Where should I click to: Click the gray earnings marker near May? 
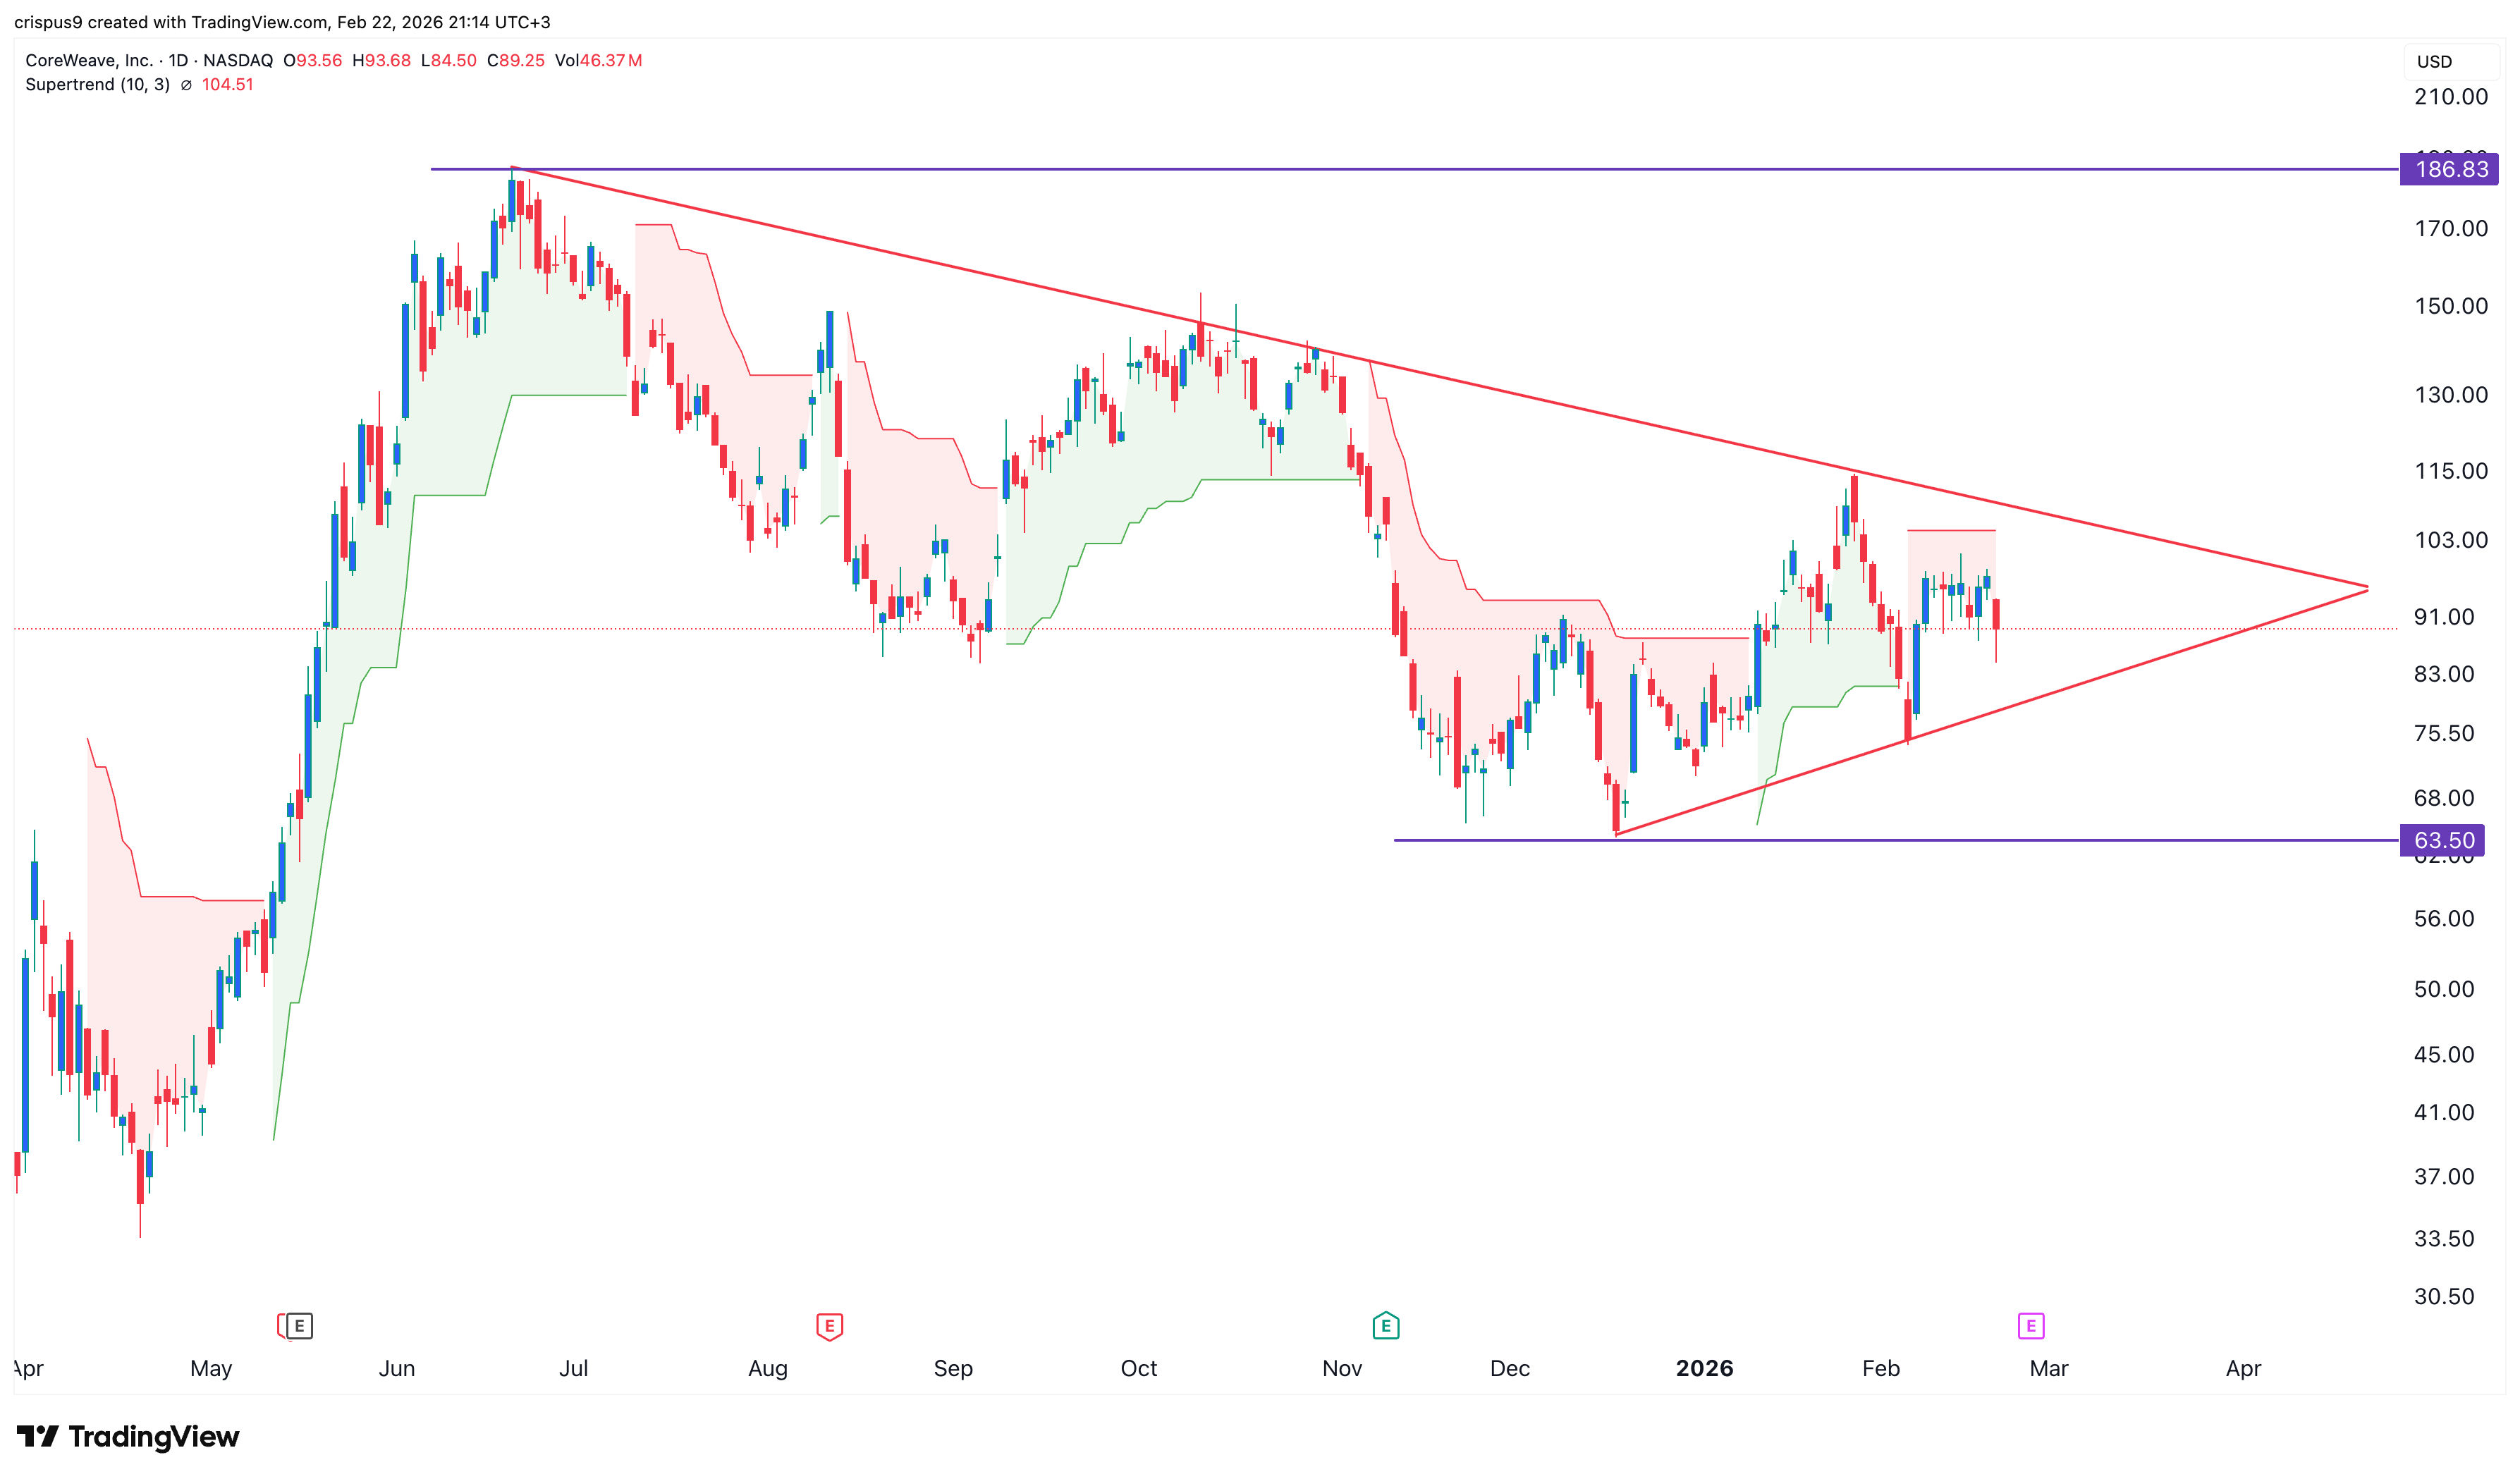pyautogui.click(x=298, y=1326)
